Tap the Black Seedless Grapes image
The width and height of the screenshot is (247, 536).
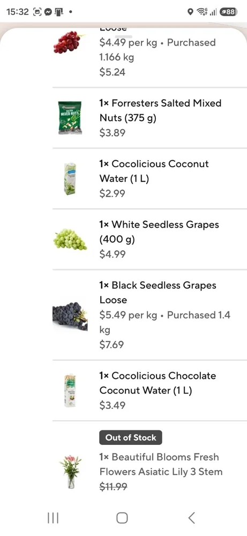70,316
